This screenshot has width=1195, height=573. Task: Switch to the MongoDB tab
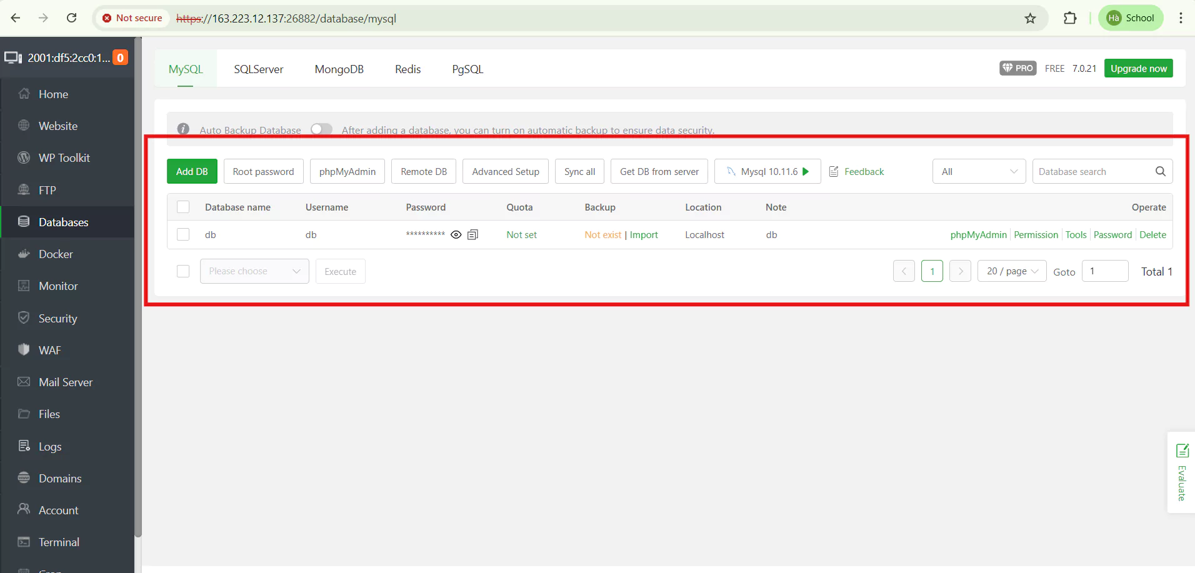click(339, 69)
